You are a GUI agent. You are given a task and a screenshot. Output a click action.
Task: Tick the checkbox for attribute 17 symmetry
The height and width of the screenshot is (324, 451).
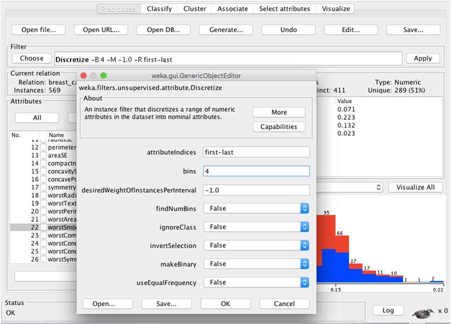[x=43, y=187]
